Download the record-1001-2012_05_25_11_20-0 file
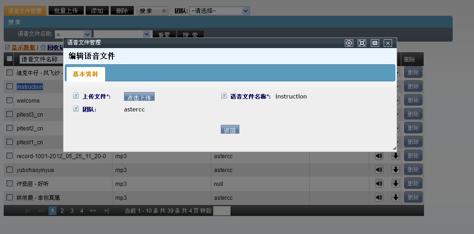The height and width of the screenshot is (234, 474). [395, 156]
